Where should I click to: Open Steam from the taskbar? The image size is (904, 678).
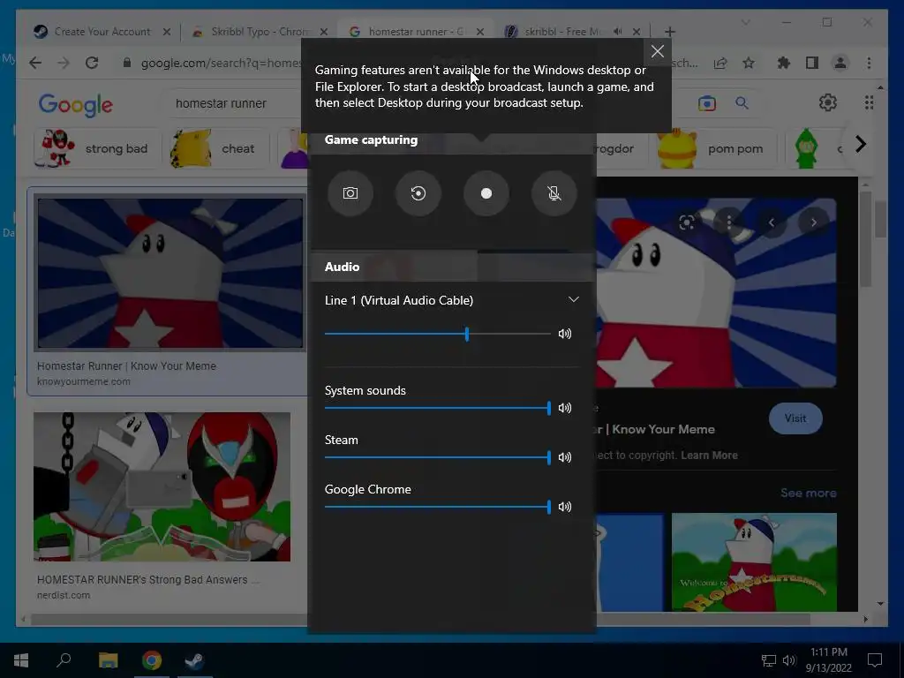(195, 660)
